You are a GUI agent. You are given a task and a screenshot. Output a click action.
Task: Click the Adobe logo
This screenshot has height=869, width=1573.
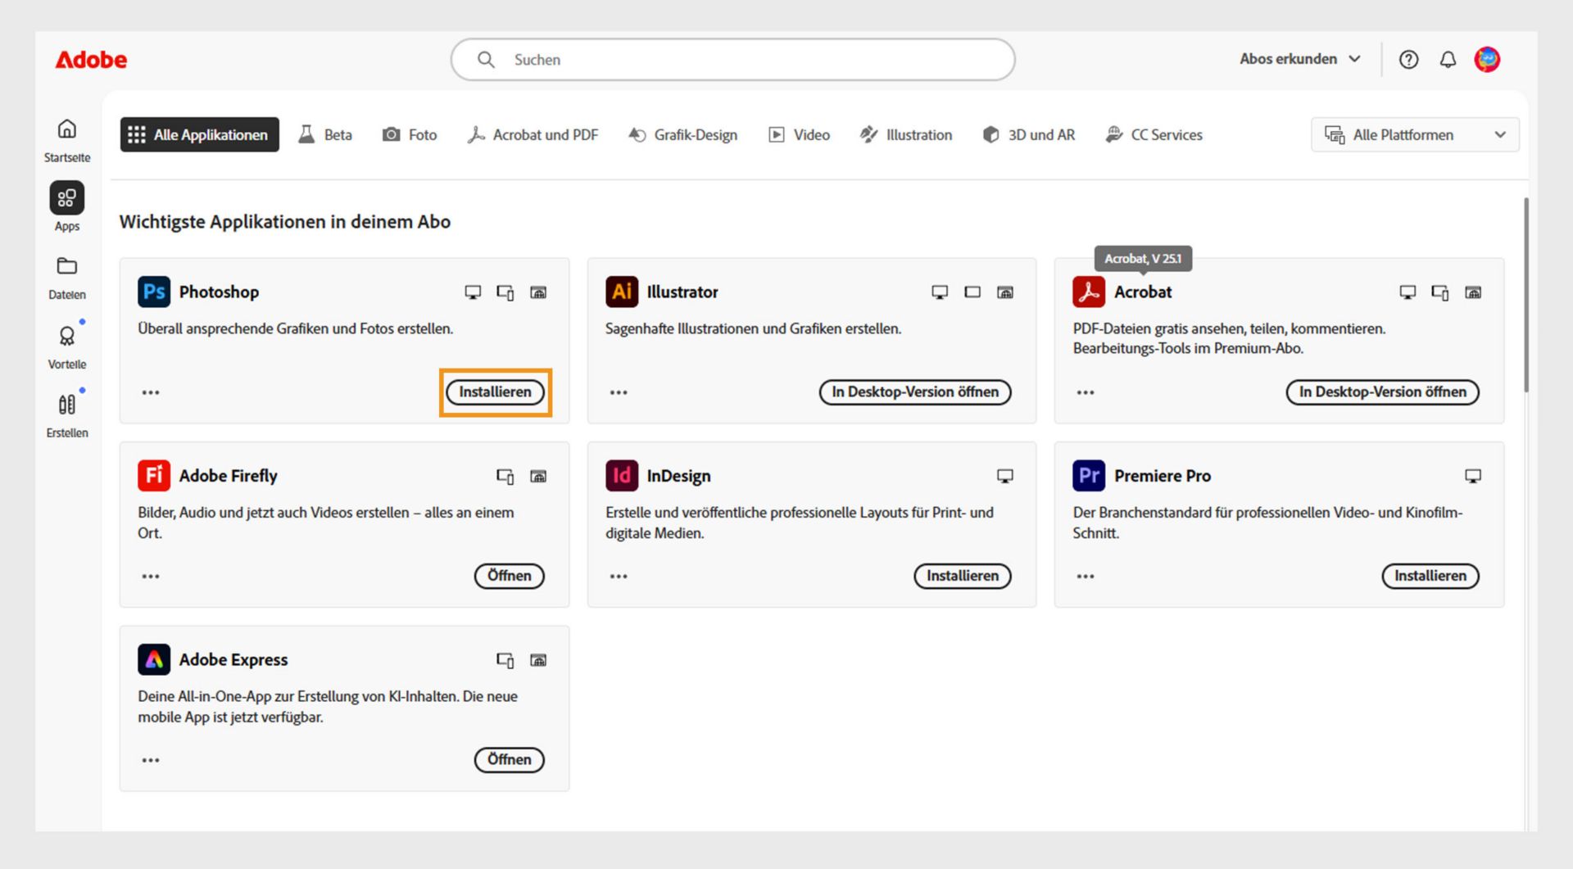[x=91, y=60]
